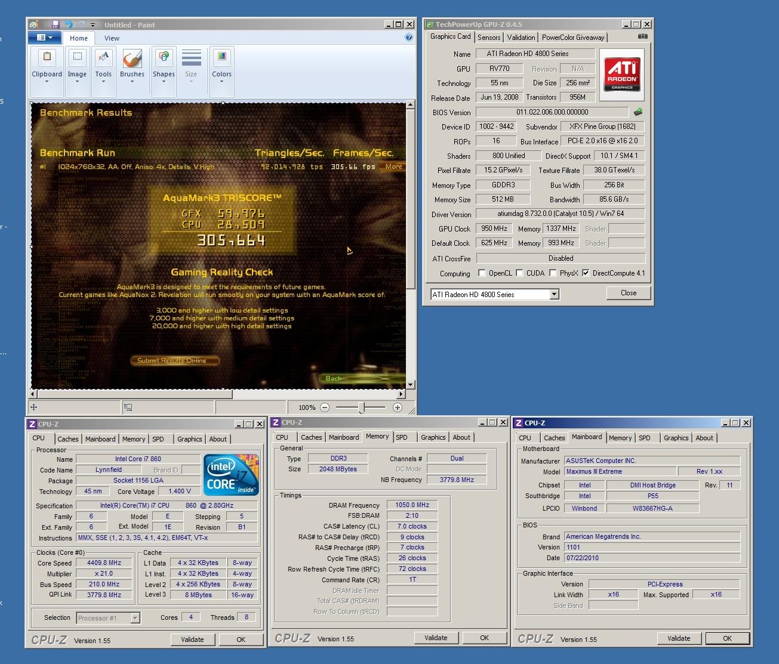Open the Paint application menu button
The height and width of the screenshot is (664, 779).
(x=45, y=38)
